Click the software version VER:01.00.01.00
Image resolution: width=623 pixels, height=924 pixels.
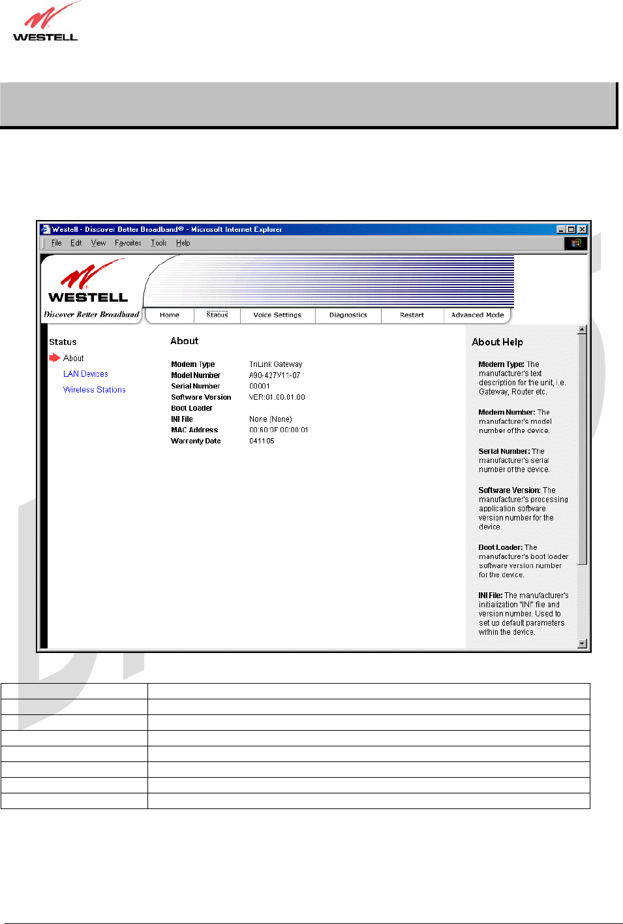277,397
